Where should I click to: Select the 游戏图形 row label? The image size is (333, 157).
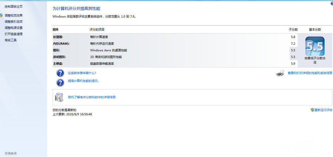click(59, 57)
